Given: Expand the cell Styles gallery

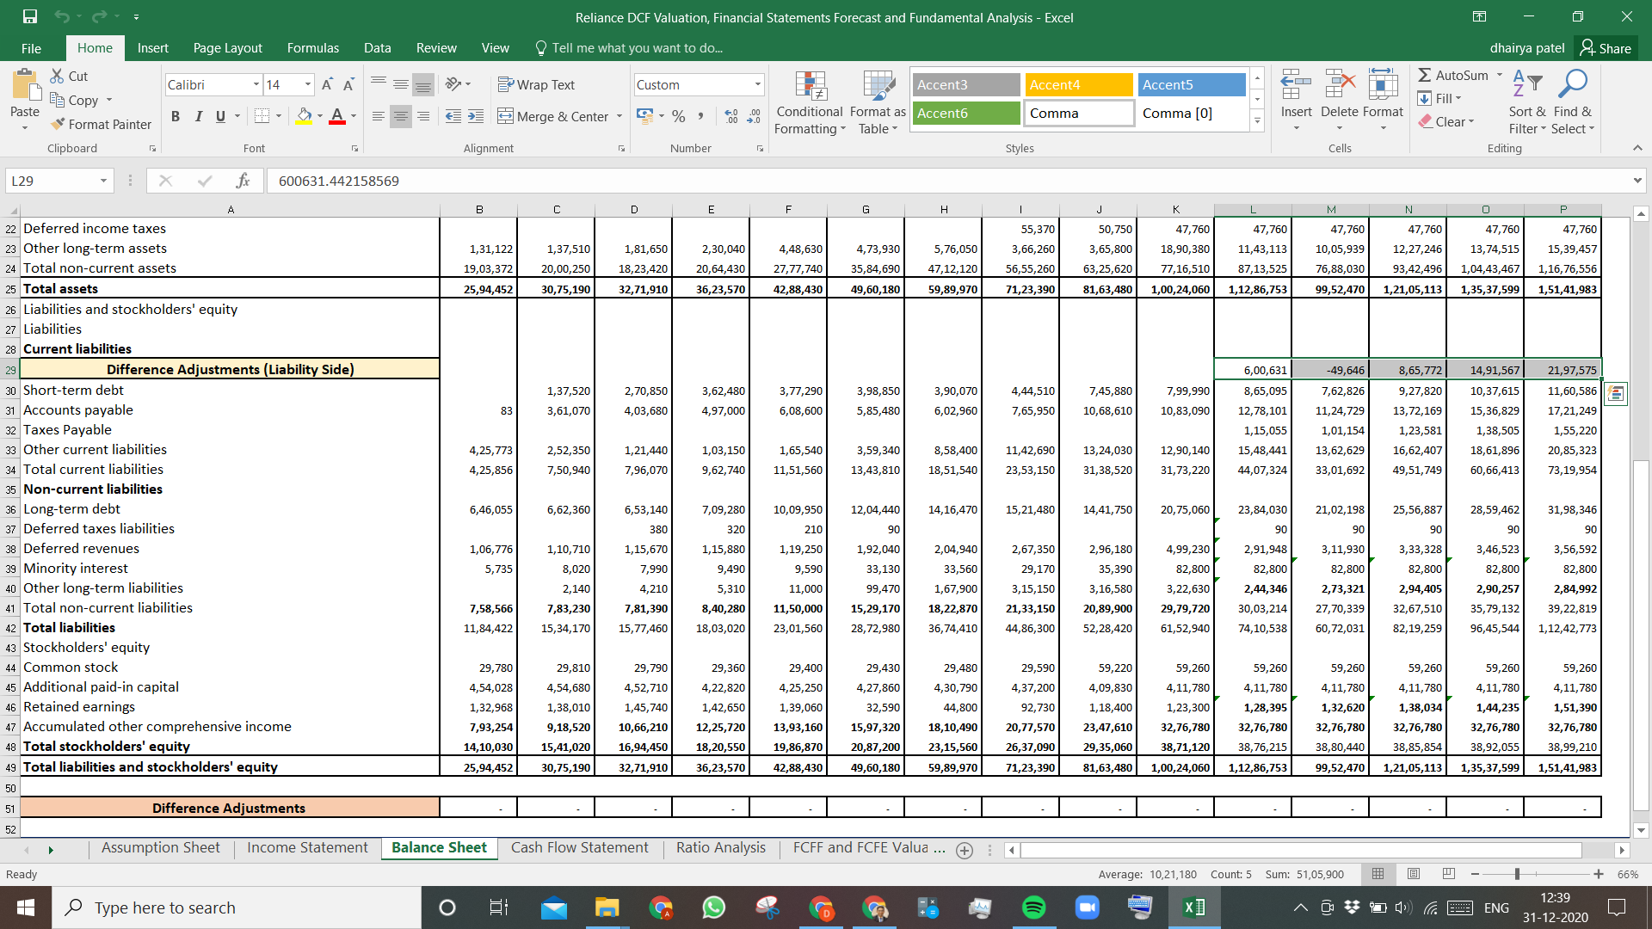Looking at the screenshot, I should (x=1257, y=121).
